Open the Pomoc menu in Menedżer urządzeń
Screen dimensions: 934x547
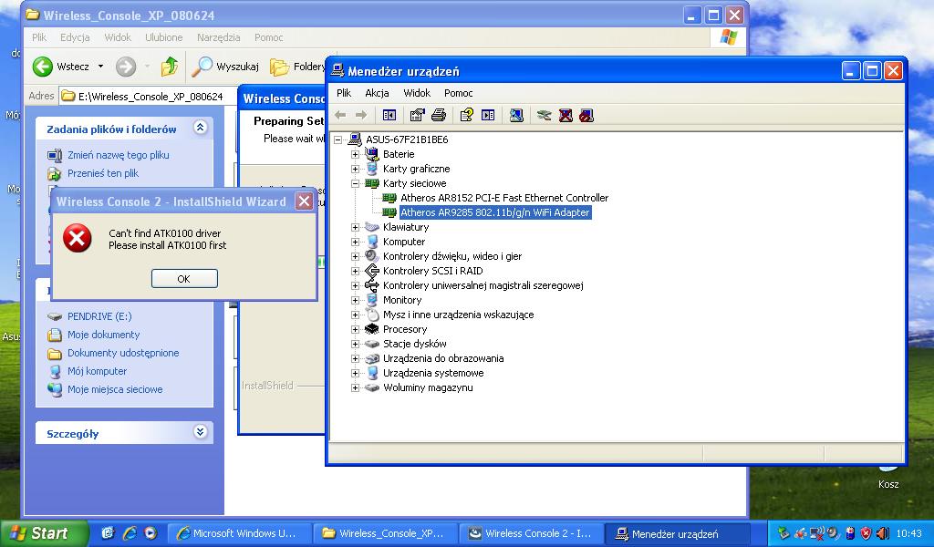[458, 93]
